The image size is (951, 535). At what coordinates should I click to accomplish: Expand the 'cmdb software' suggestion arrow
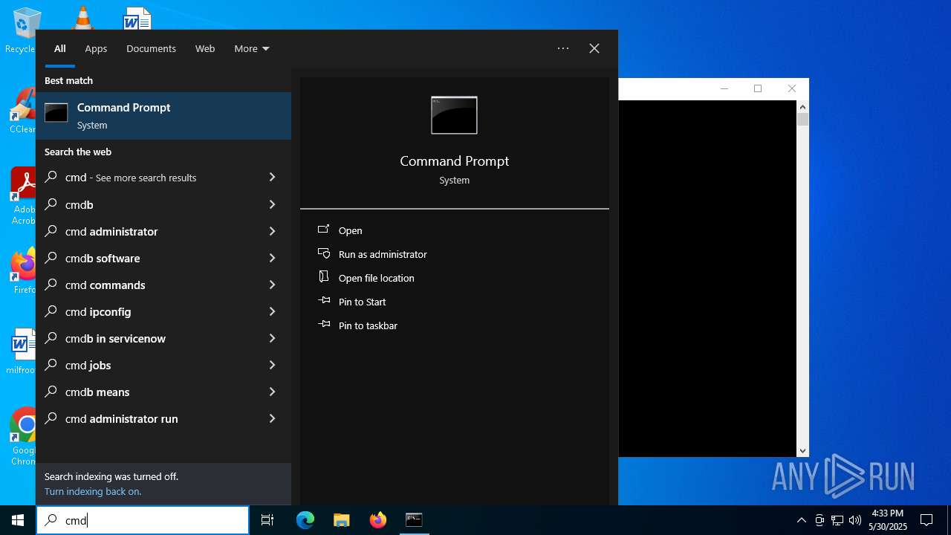click(x=272, y=258)
